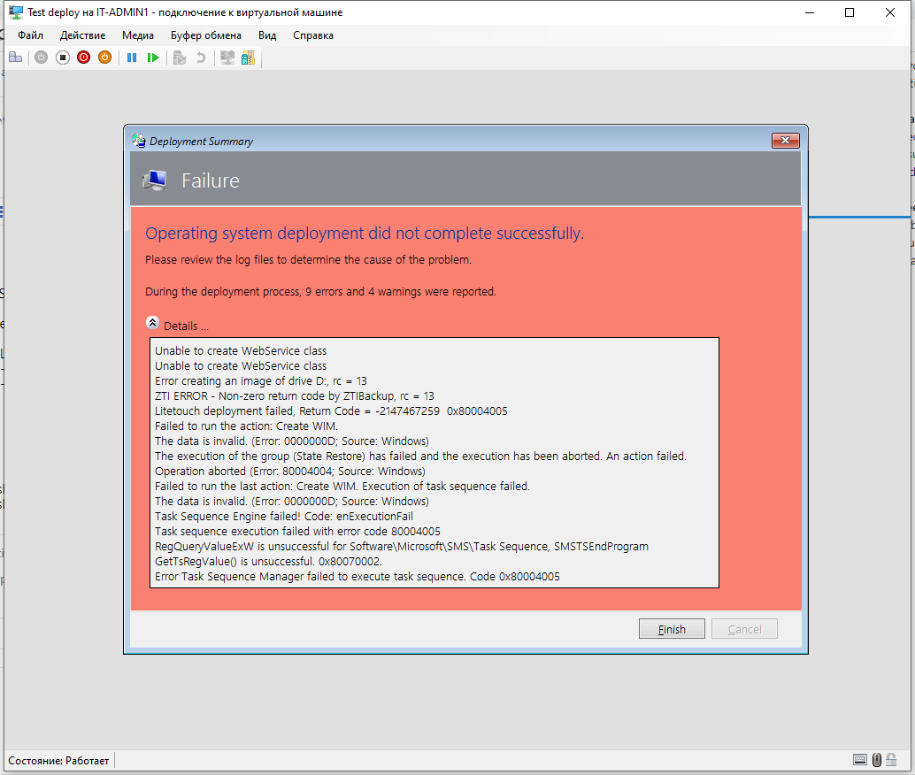Viewport: 915px width, 775px height.
Task: Click 'Task Sequence Engine failed!' line
Action: (283, 517)
